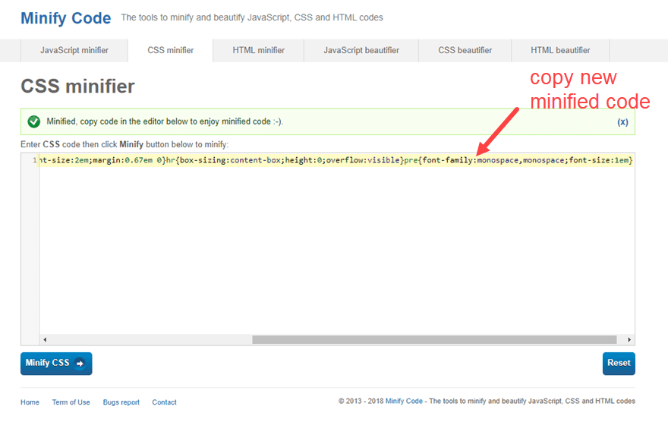Open the JavaScript minifier tab
The image size is (668, 438).
point(74,50)
